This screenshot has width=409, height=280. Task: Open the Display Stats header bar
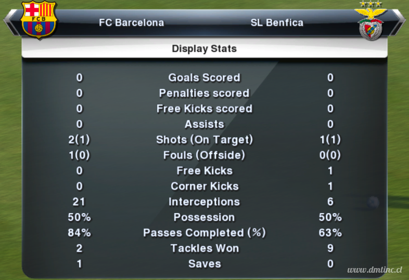pos(204,48)
